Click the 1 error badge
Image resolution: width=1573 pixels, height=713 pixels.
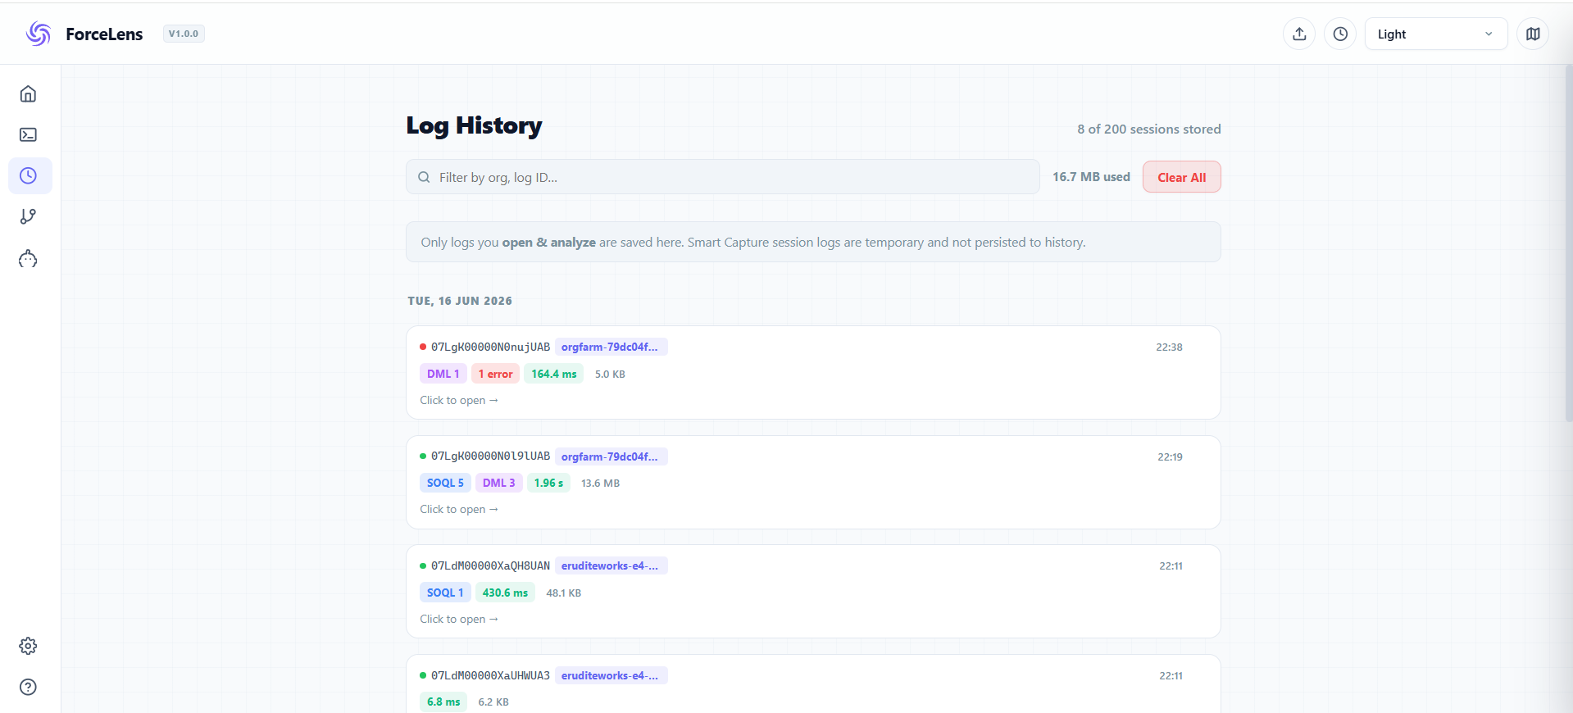tap(495, 374)
